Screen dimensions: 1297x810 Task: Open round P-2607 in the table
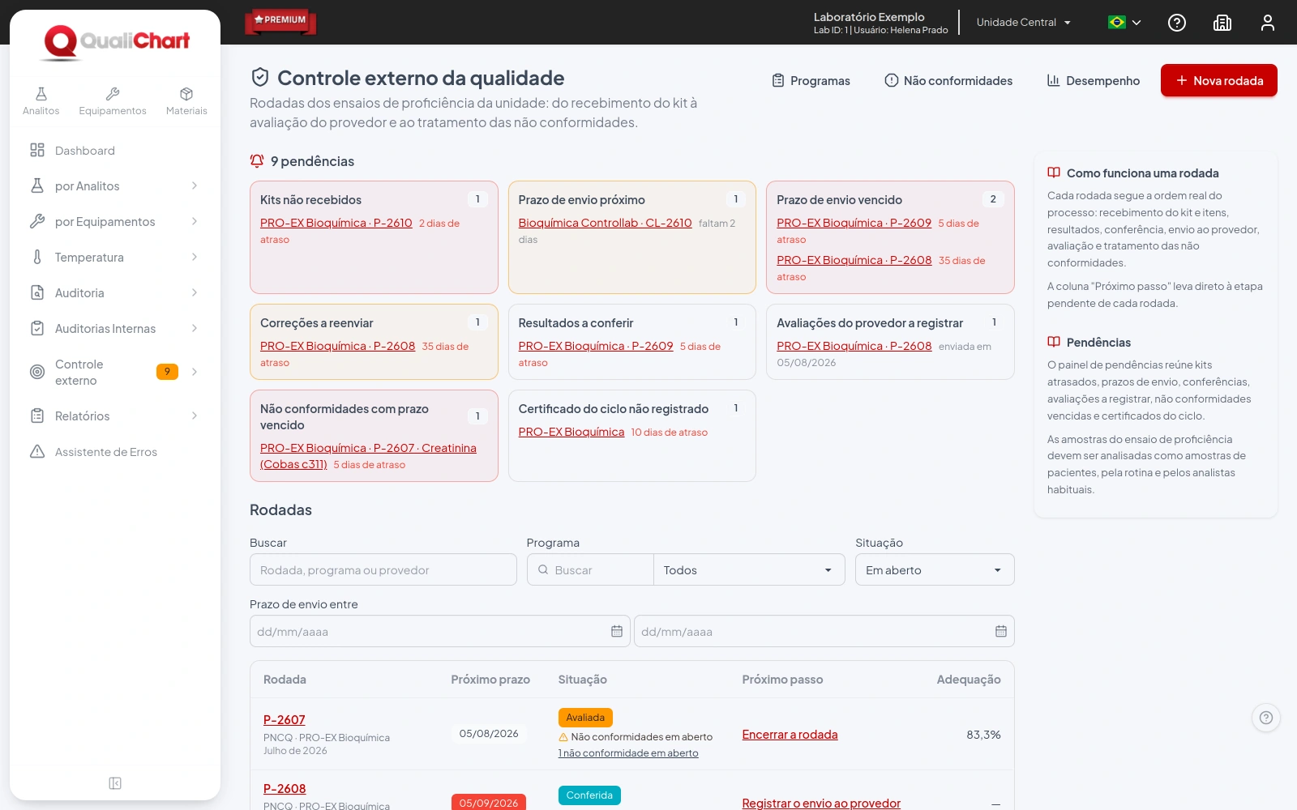point(285,719)
